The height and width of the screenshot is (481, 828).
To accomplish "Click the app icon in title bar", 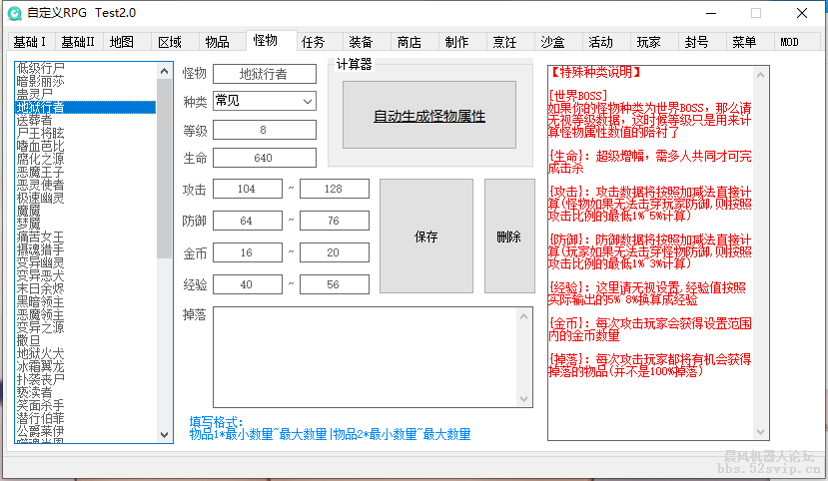I will click(15, 13).
